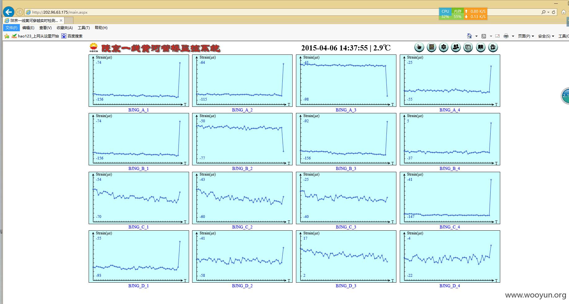The image size is (569, 304).
Task: Expand the 安全(S) dropdown
Action: [546, 36]
